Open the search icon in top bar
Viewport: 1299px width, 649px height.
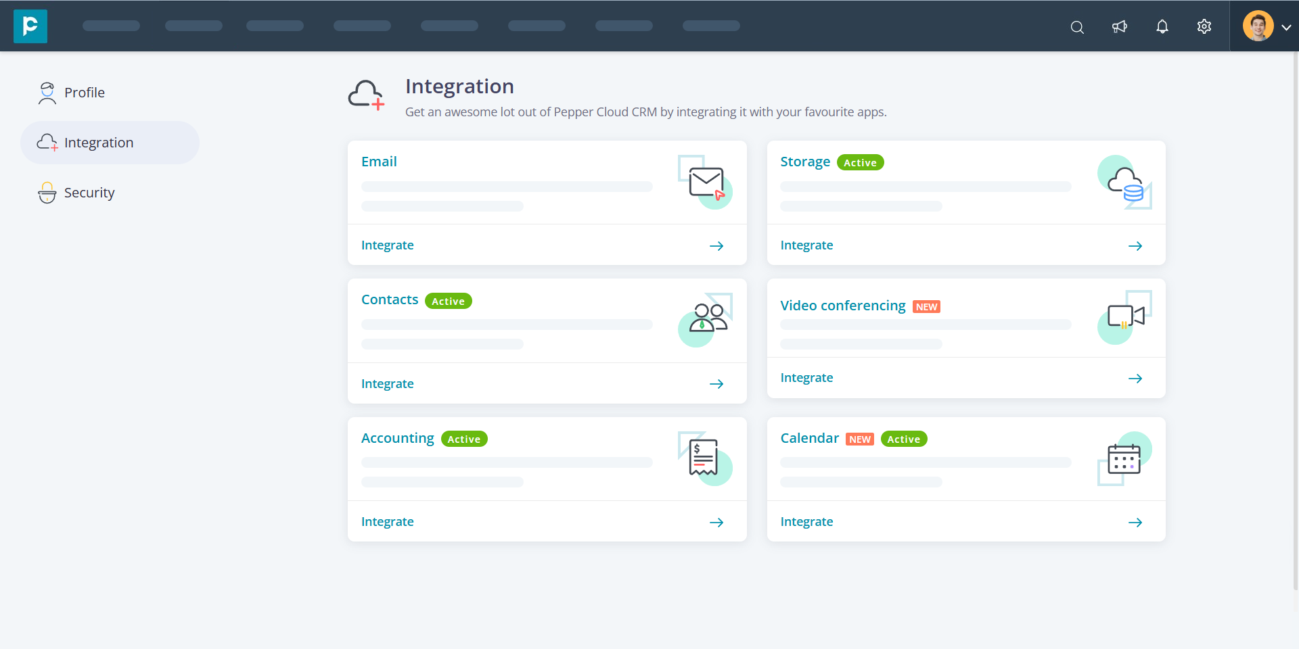[x=1077, y=27]
